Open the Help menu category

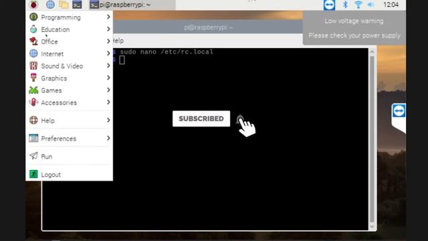click(70, 120)
